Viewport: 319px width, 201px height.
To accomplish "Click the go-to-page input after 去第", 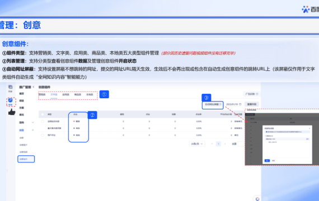I will [241, 143].
